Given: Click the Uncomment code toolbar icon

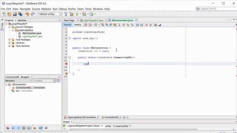Looking at the screenshot, I should point(160,25).
